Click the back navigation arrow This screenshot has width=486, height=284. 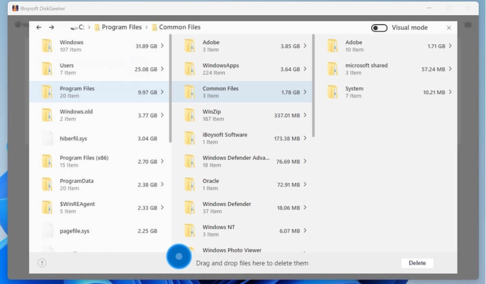click(x=39, y=28)
